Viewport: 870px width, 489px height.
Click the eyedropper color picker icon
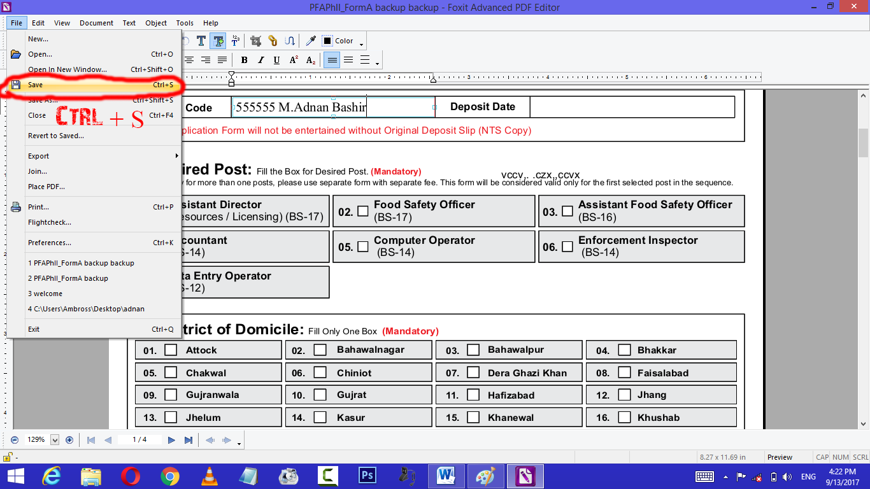point(310,40)
